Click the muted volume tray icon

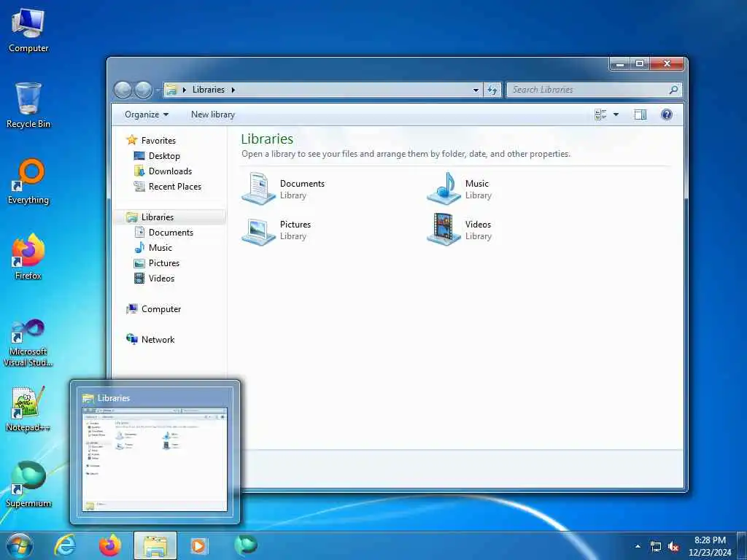[673, 547]
